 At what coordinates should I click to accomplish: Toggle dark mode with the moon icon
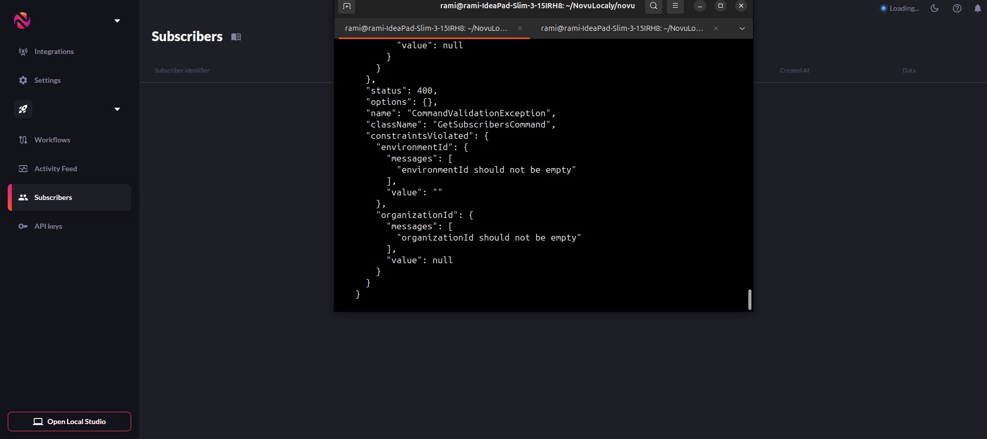[935, 8]
